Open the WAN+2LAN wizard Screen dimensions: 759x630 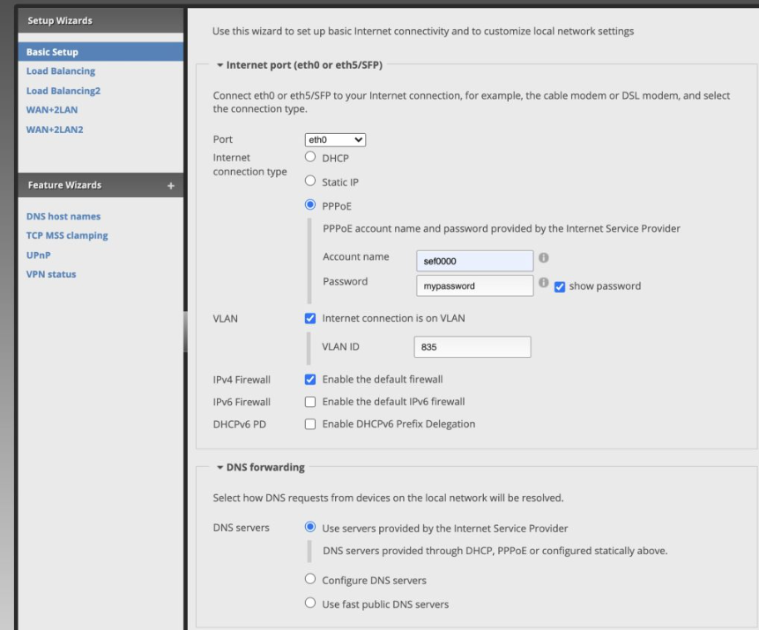tap(54, 110)
